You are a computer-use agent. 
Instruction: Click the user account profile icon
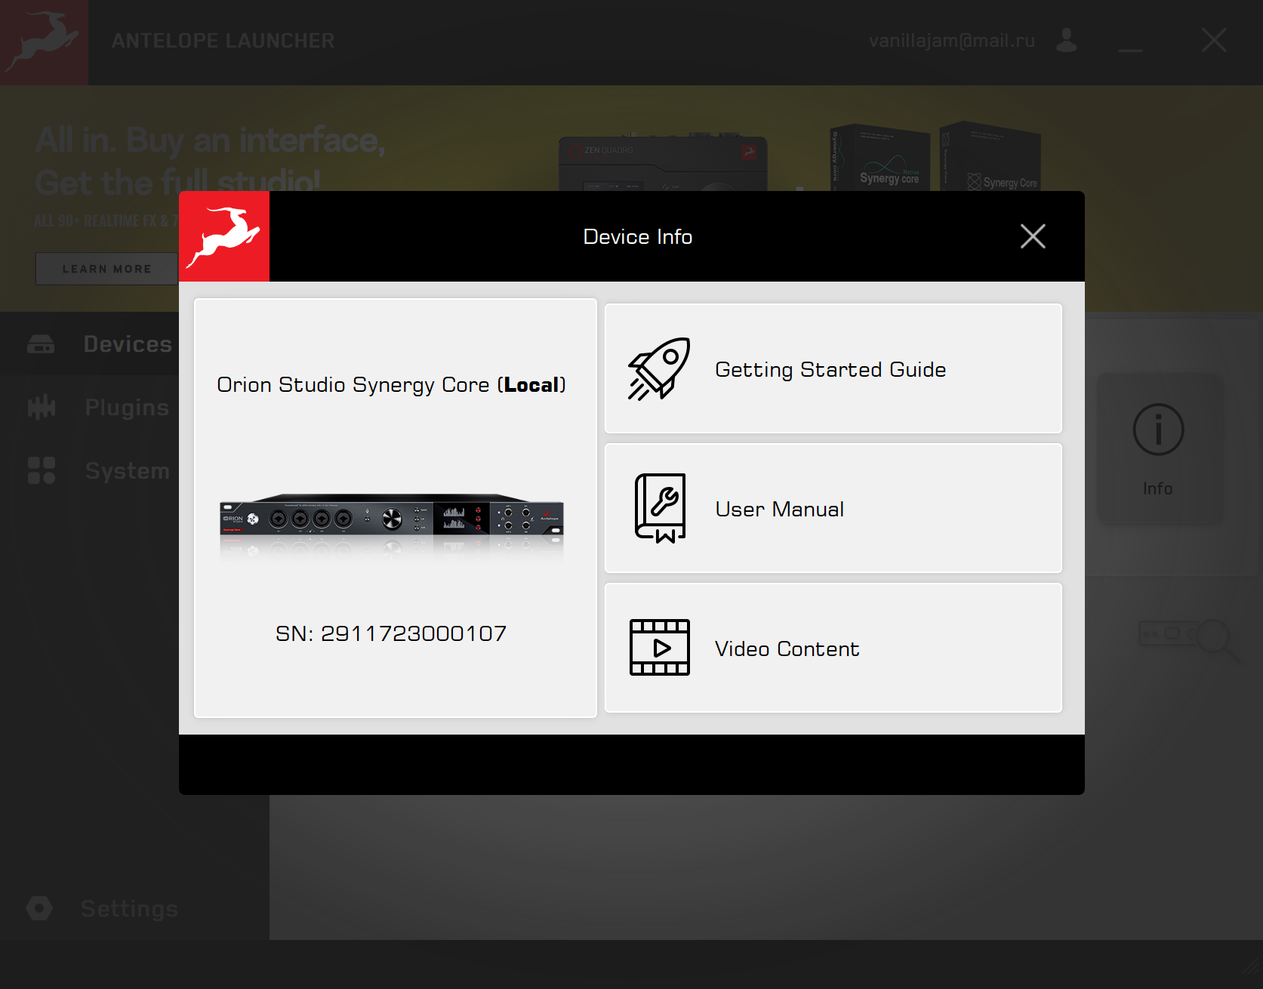tap(1066, 40)
